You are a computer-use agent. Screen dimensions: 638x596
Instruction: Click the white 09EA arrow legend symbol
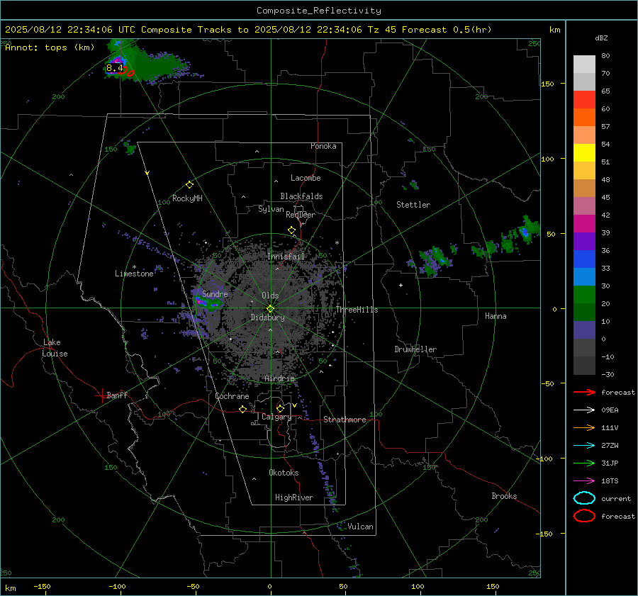584,410
